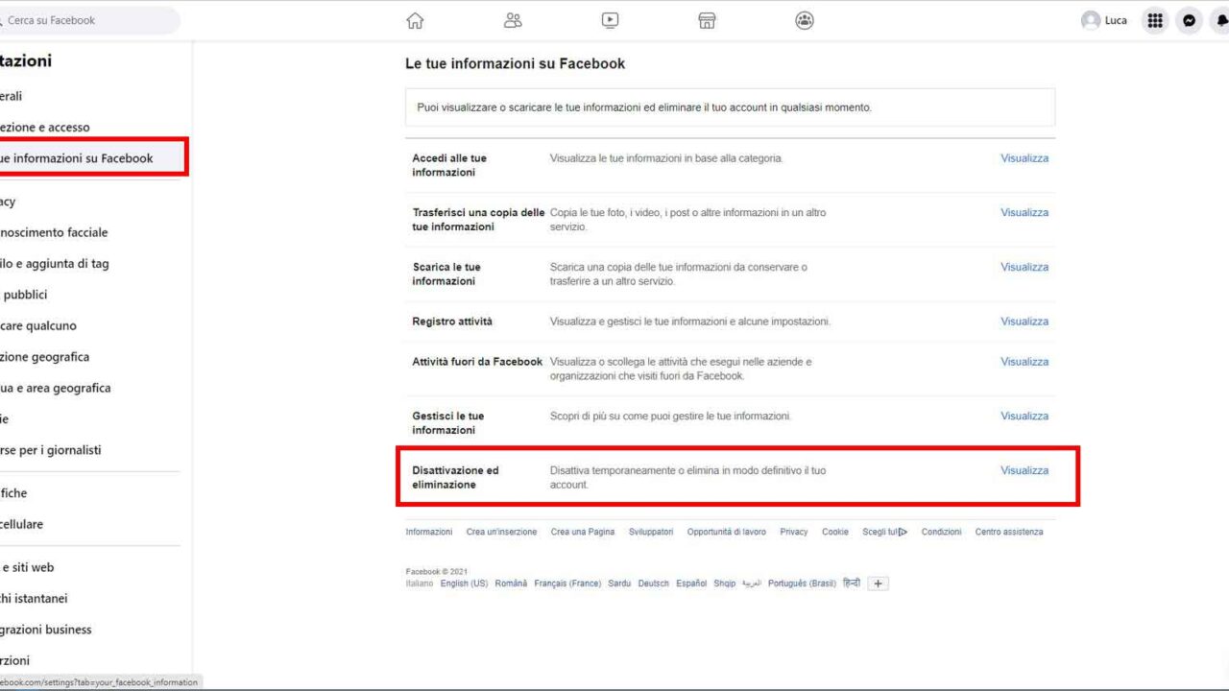Click the Registro attività row title
Viewport: 1229px width, 691px height.
pos(452,322)
